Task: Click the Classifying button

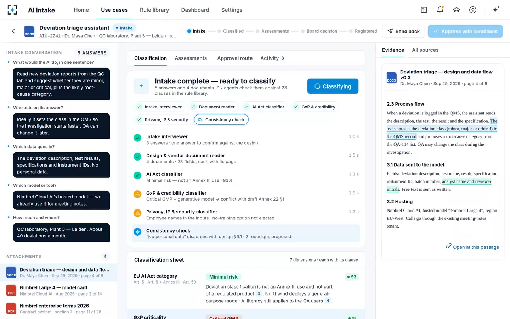Action: pos(333,86)
